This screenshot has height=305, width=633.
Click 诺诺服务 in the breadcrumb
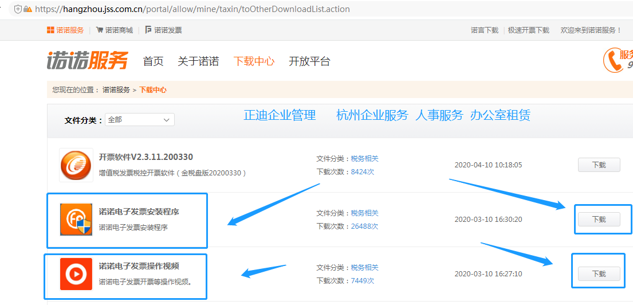pyautogui.click(x=116, y=89)
